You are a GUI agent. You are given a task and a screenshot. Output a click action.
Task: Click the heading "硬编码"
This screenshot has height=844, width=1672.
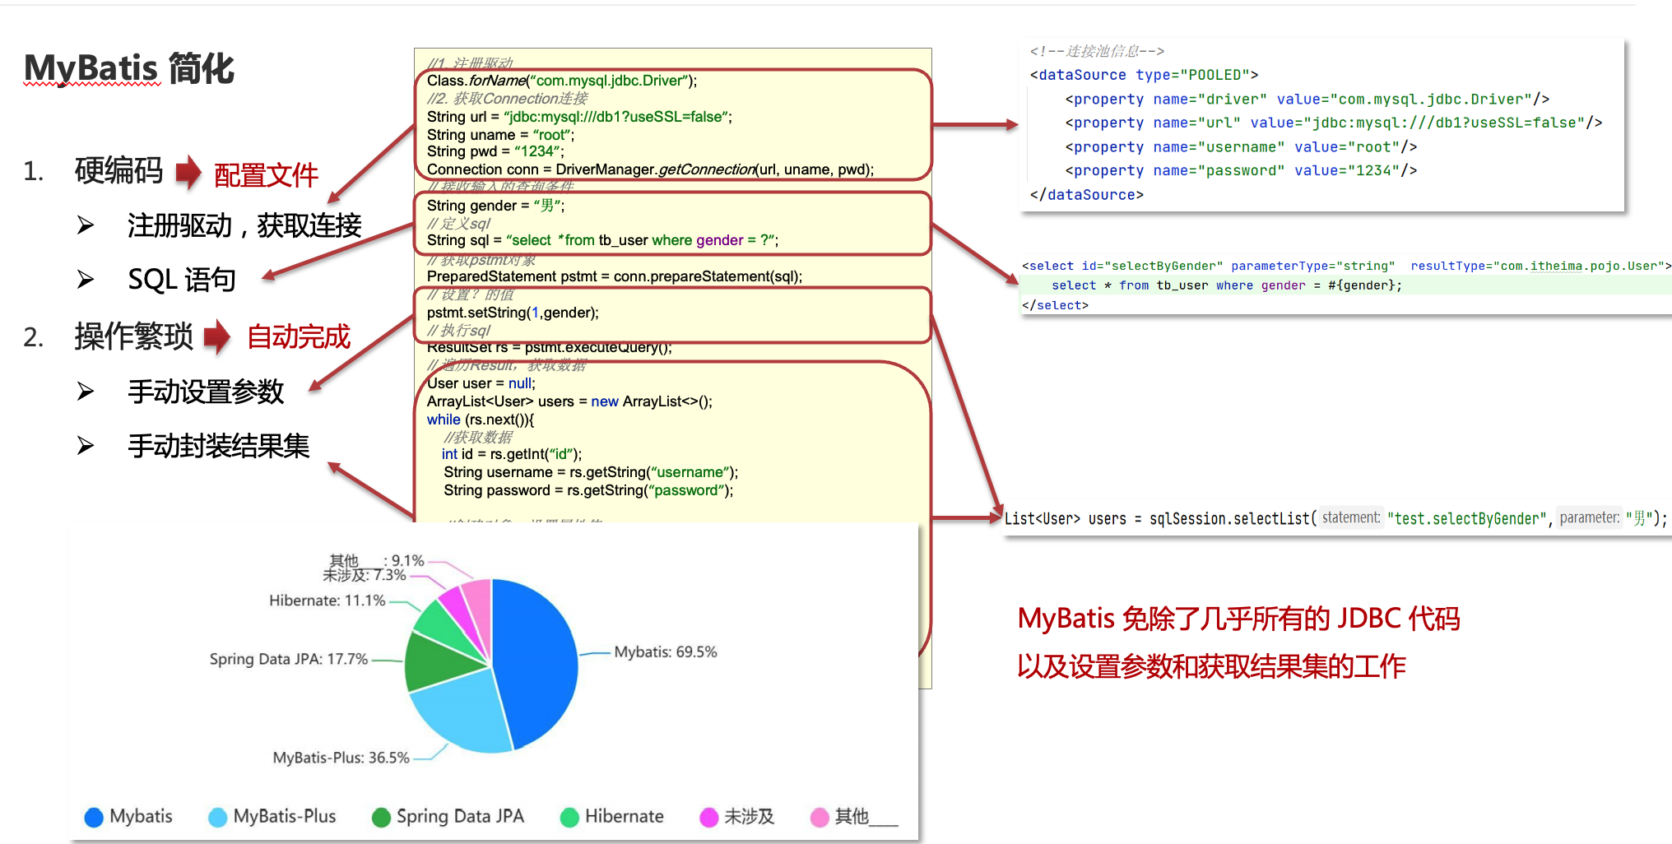click(x=119, y=171)
